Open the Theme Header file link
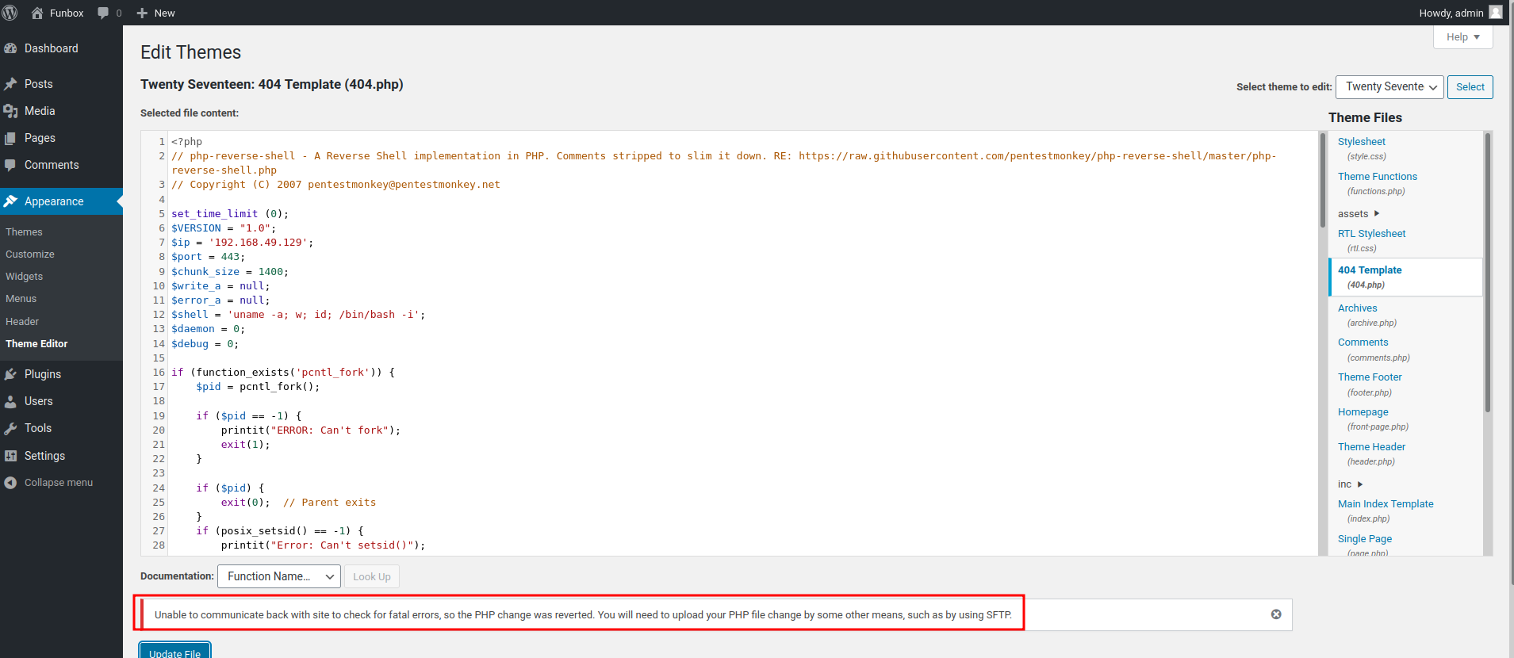The width and height of the screenshot is (1514, 658). click(x=1371, y=446)
